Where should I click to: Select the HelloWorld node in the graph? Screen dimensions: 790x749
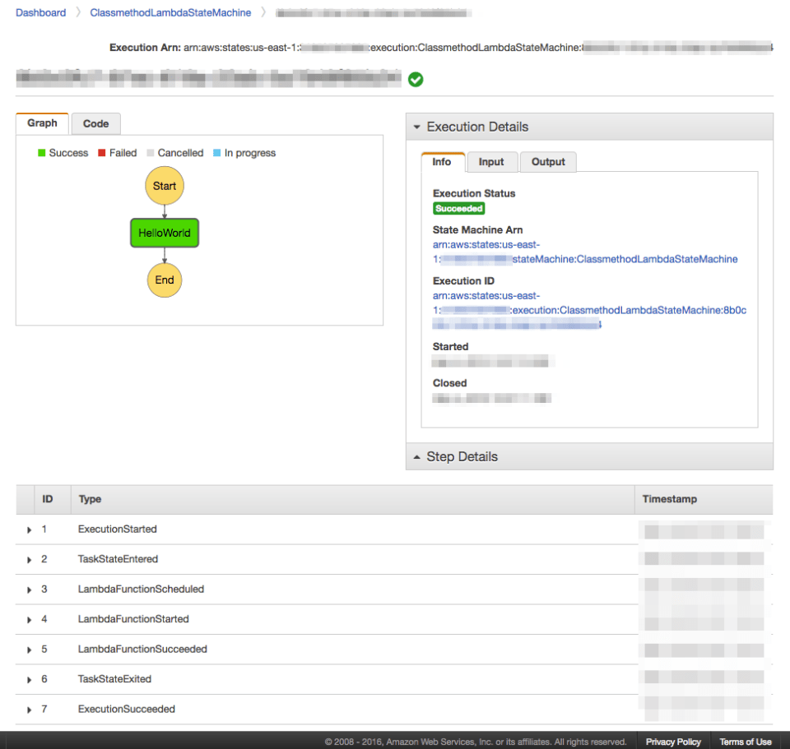pos(164,233)
